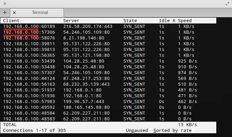
Task: Select client 192.168.0.100:57983
Action: (29, 102)
